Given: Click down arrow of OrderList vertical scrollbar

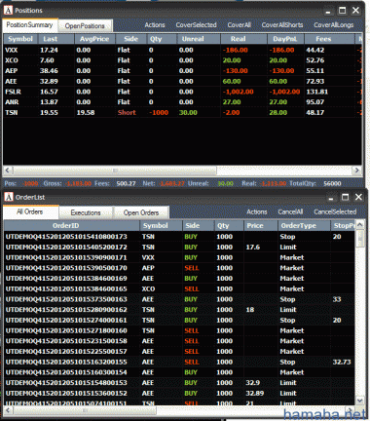Looking at the screenshot, I should click(x=359, y=401).
